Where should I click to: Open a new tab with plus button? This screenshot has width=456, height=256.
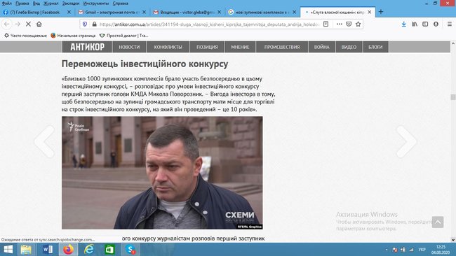[x=381, y=12]
